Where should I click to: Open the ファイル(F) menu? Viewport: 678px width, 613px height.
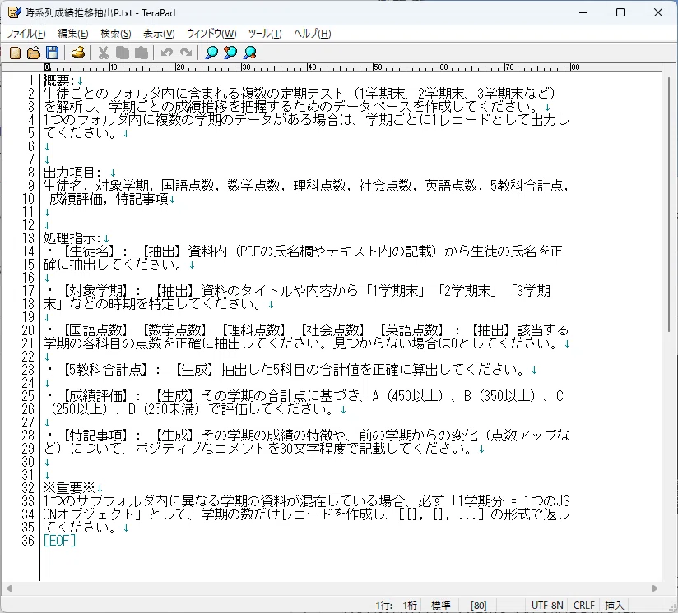coord(26,34)
